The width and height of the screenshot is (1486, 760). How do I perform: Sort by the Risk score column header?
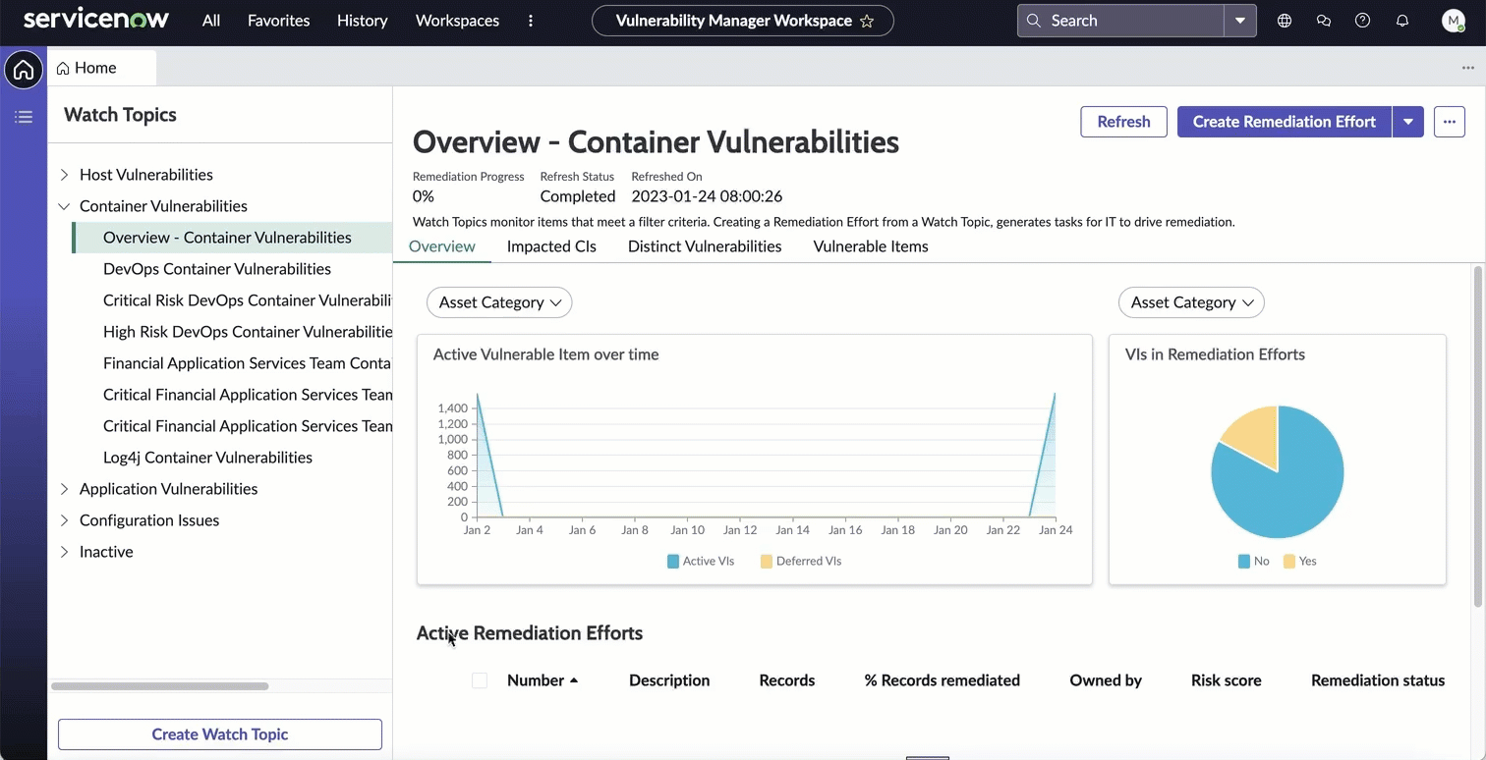[1227, 680]
